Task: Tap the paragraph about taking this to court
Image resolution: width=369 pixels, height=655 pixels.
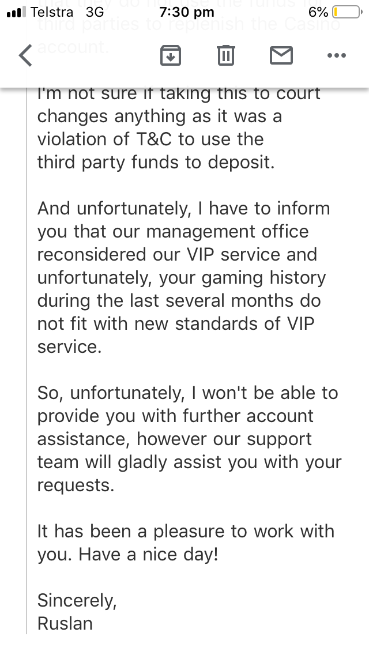Action: 179,128
